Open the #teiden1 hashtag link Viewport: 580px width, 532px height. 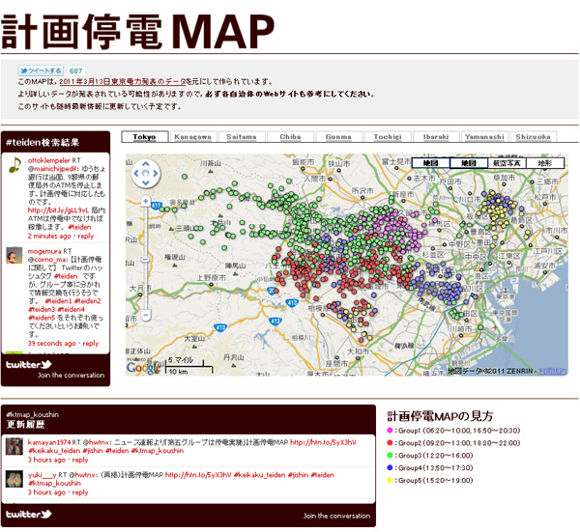pyautogui.click(x=58, y=301)
